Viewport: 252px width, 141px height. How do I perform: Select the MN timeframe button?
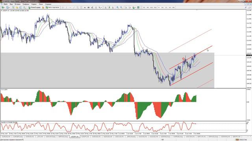[x=174, y=7]
